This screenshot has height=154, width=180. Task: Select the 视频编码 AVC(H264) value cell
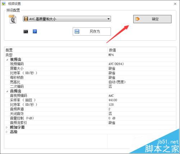(142, 64)
